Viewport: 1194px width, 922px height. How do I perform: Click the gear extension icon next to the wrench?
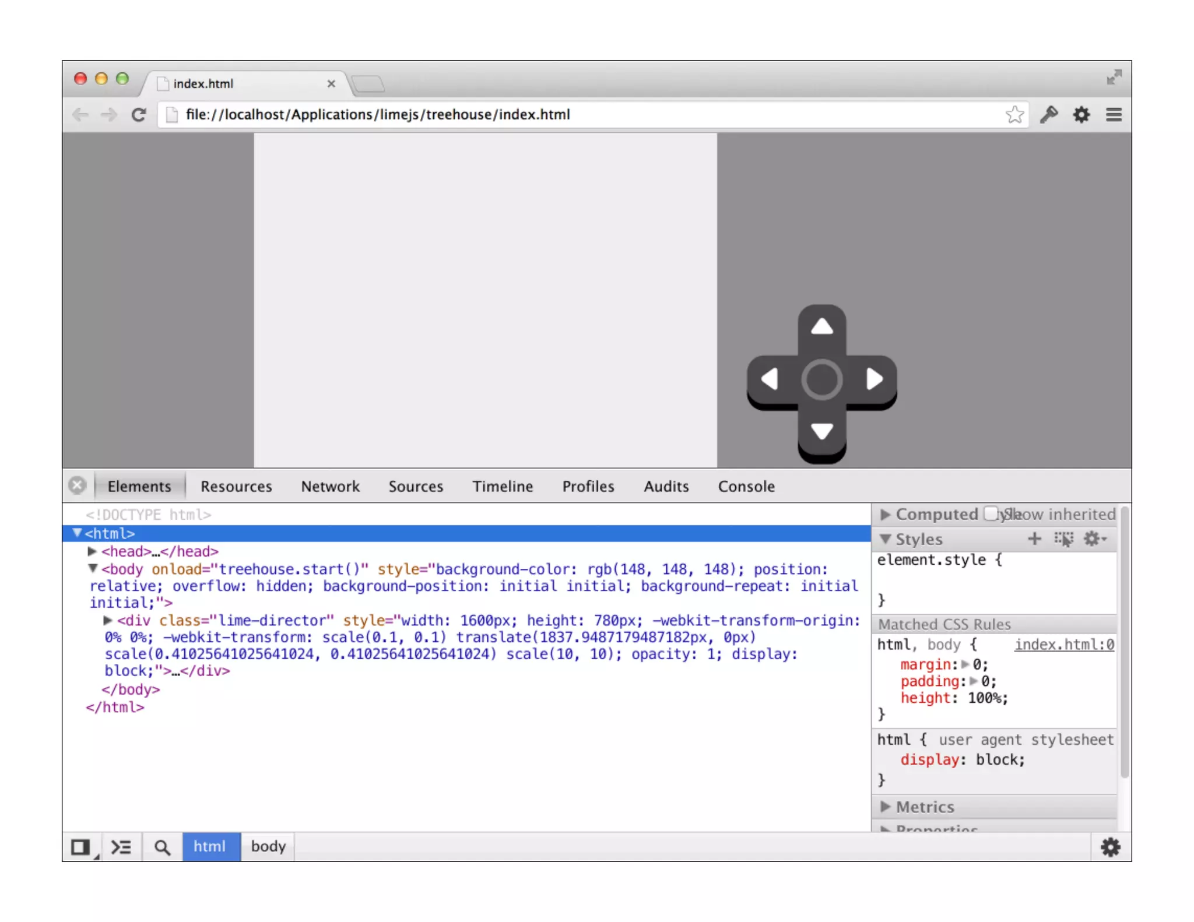pyautogui.click(x=1081, y=114)
